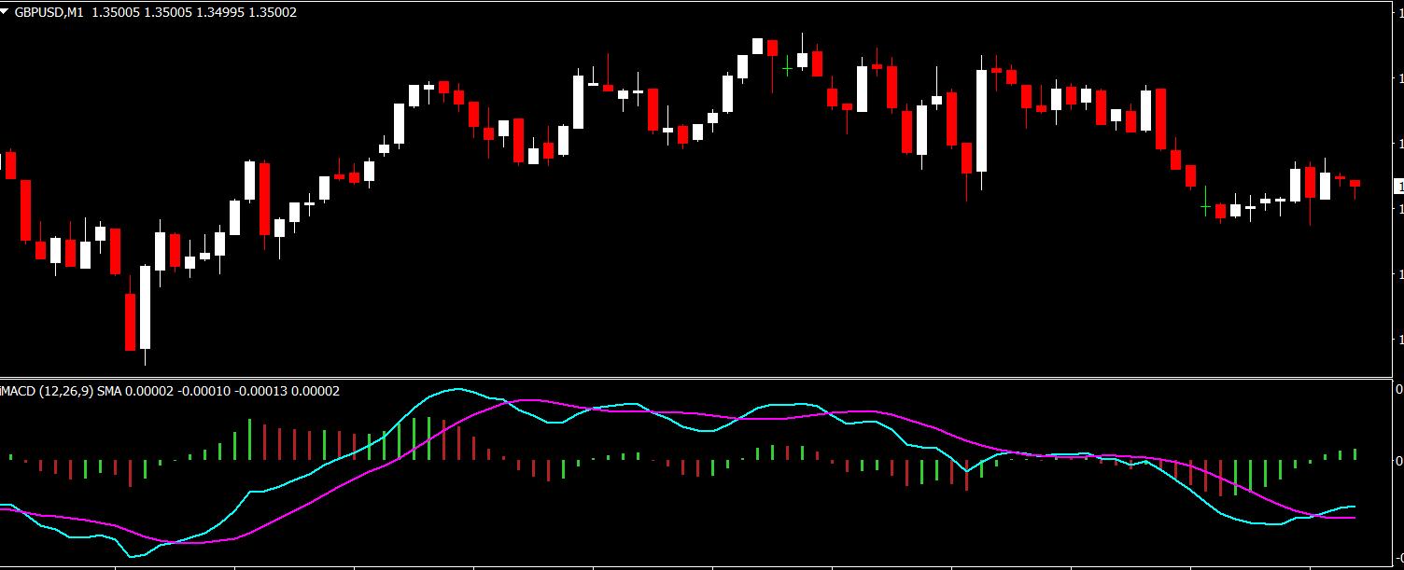Click the MACD zero level label on right axis
Screen dimensions: 1404x570
[1398, 460]
